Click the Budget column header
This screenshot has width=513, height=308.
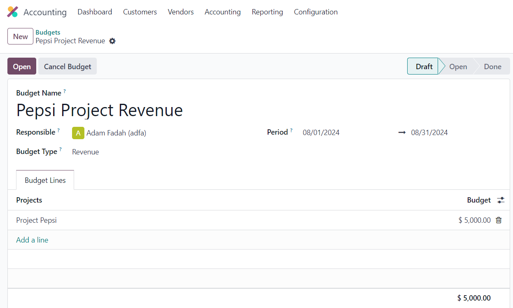click(x=479, y=200)
